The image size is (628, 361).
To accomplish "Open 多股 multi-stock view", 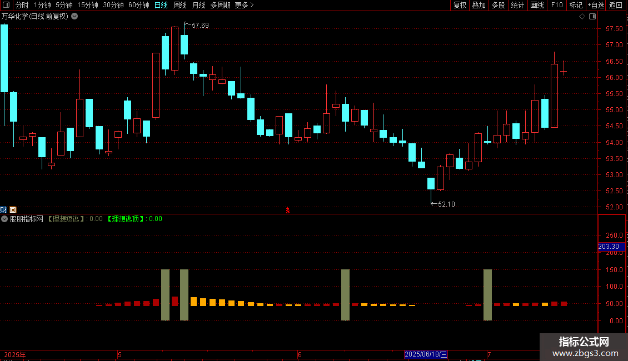I will click(x=498, y=5).
